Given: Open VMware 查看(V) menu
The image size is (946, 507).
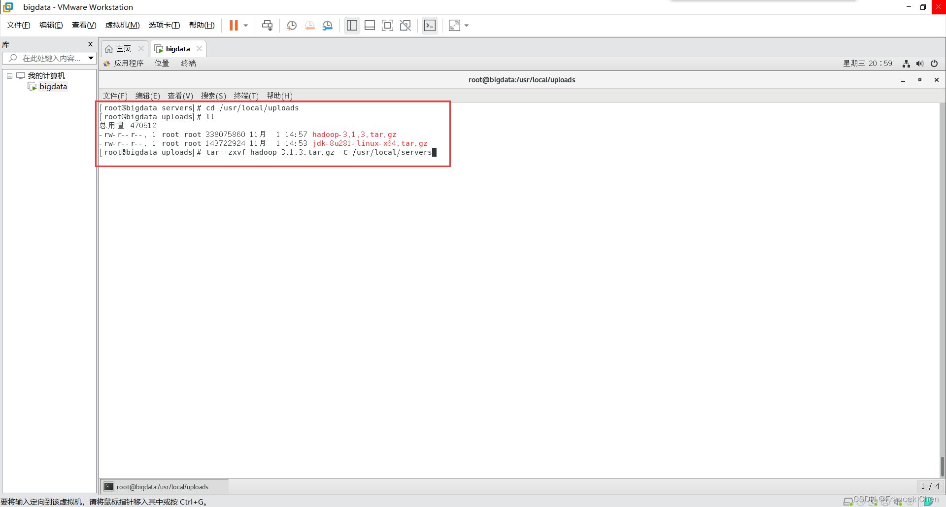Looking at the screenshot, I should pos(84,25).
